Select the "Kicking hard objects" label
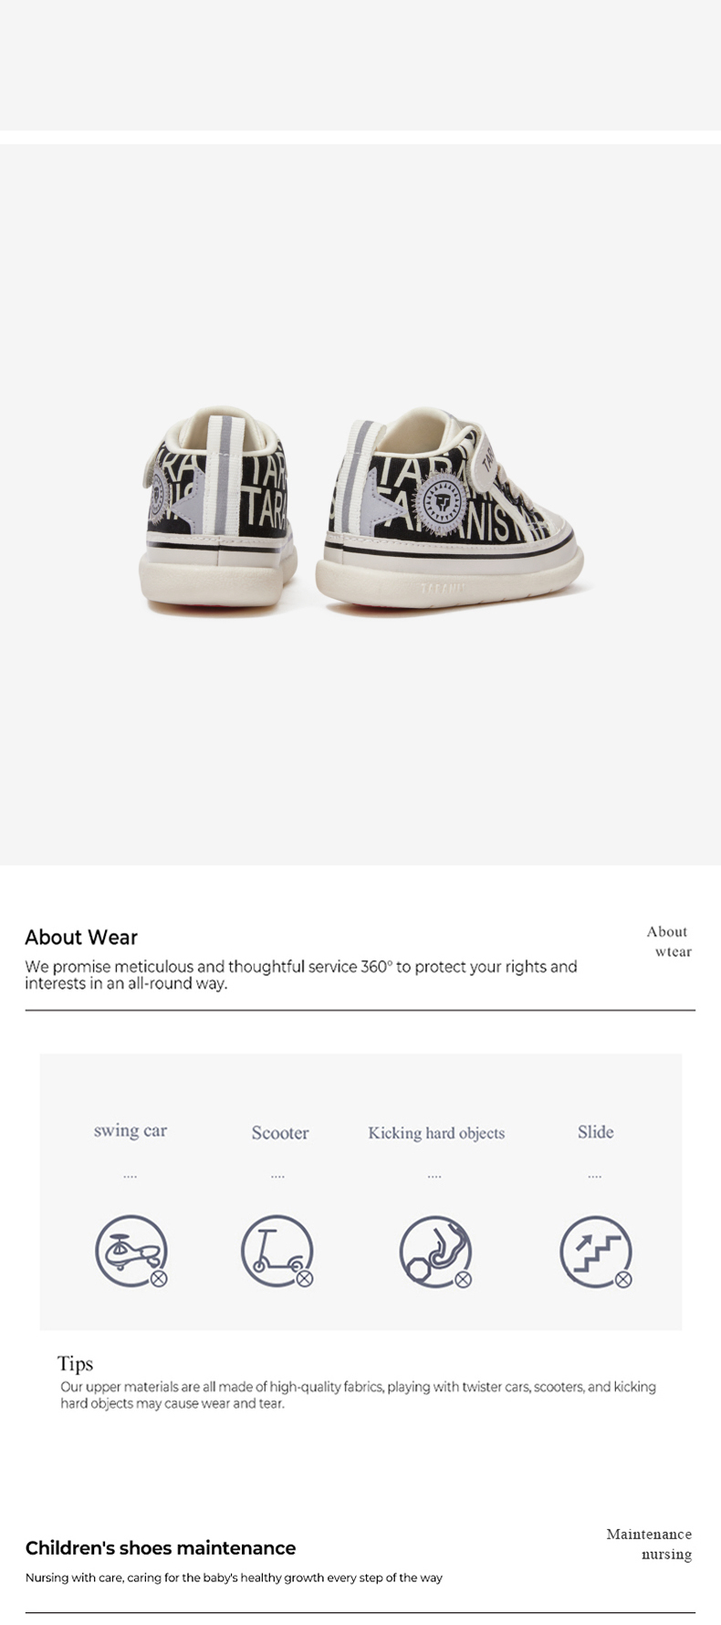 coord(436,1133)
